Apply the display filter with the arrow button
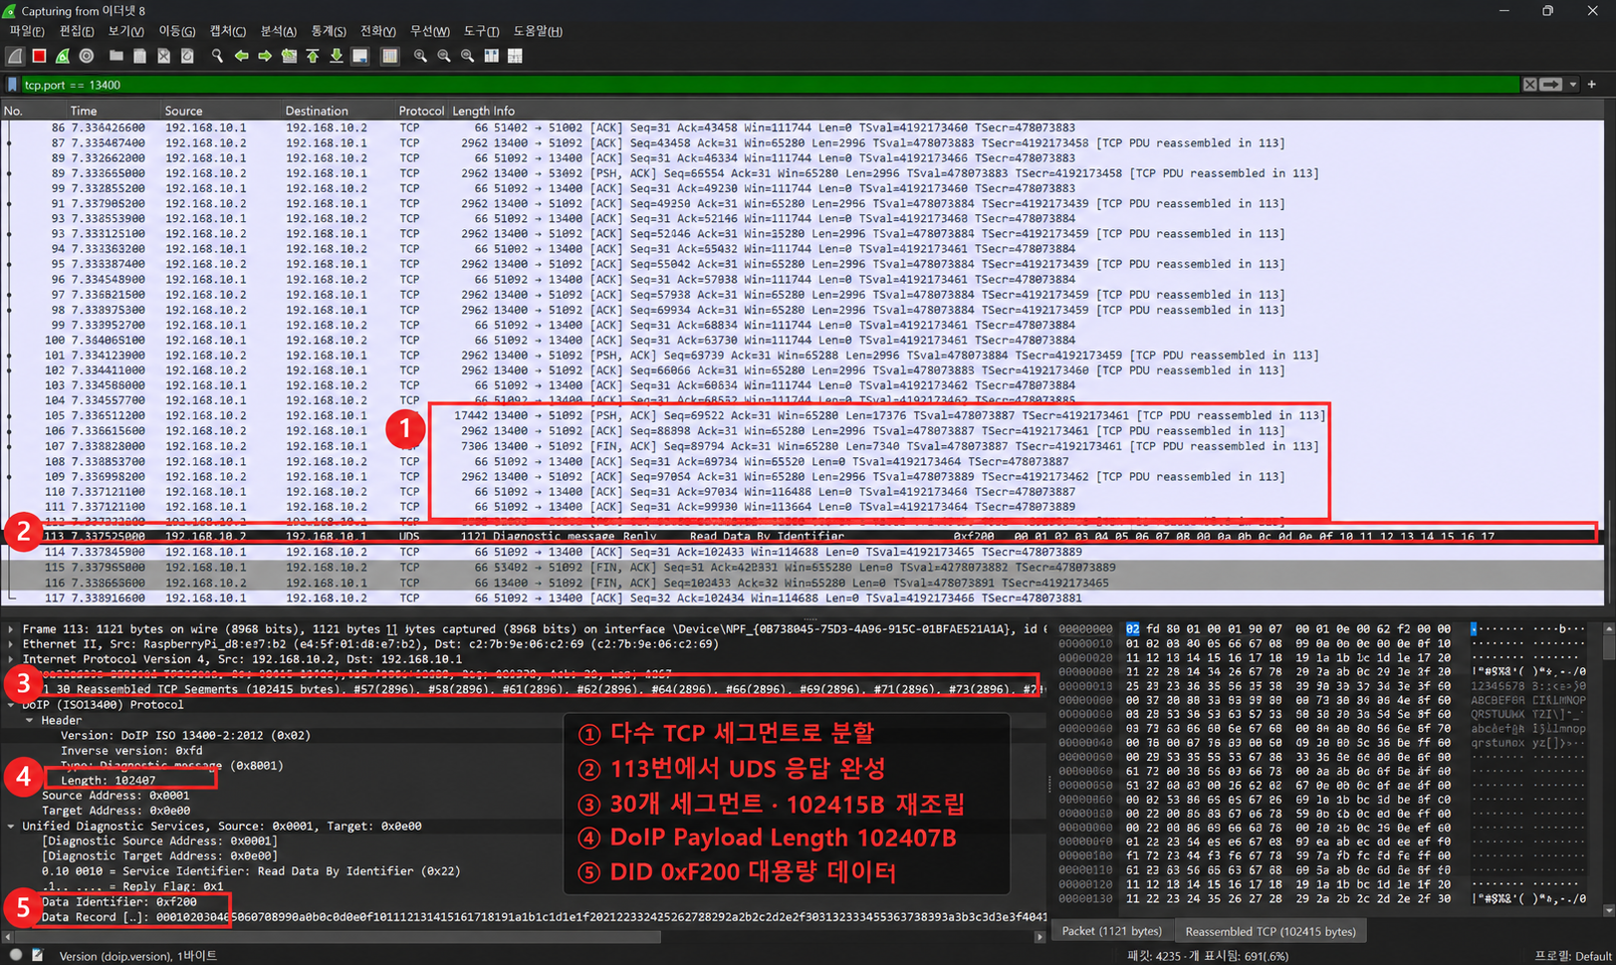Image resolution: width=1616 pixels, height=965 pixels. point(1551,85)
